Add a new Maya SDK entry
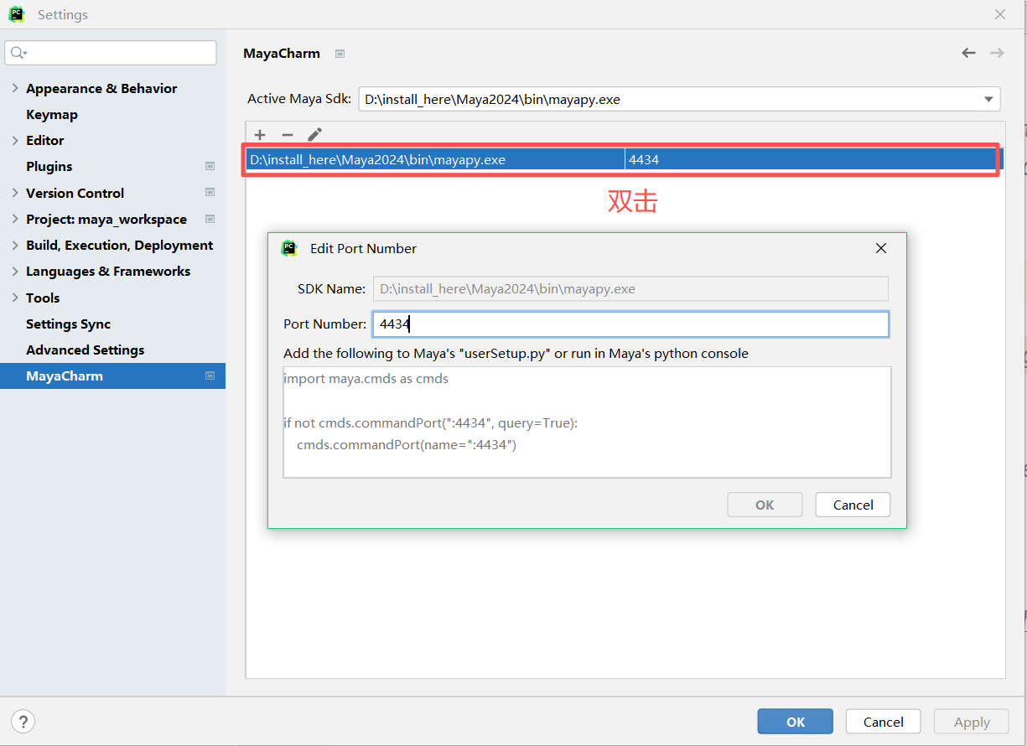 (260, 135)
